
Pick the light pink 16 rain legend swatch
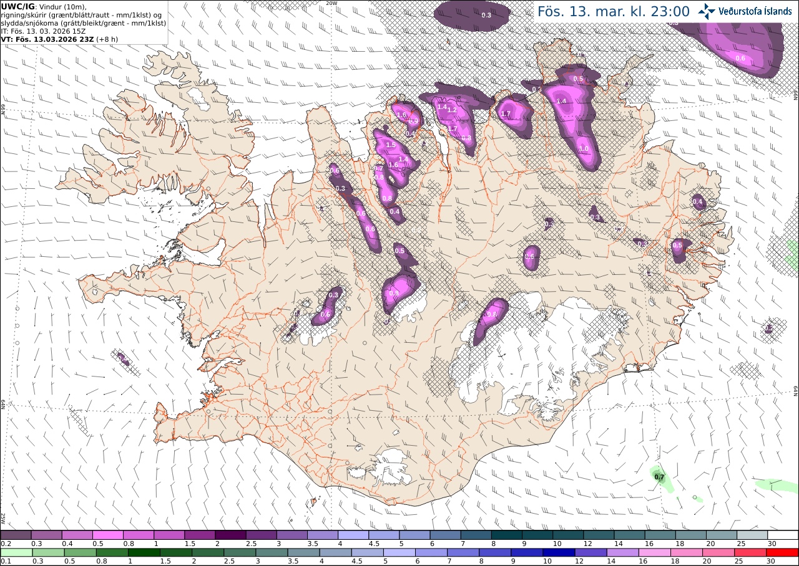(x=655, y=552)
